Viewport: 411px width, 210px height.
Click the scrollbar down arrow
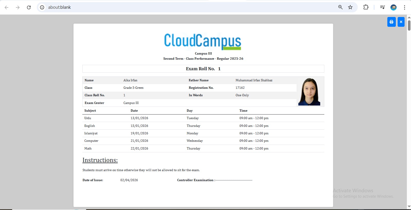pos(409,206)
